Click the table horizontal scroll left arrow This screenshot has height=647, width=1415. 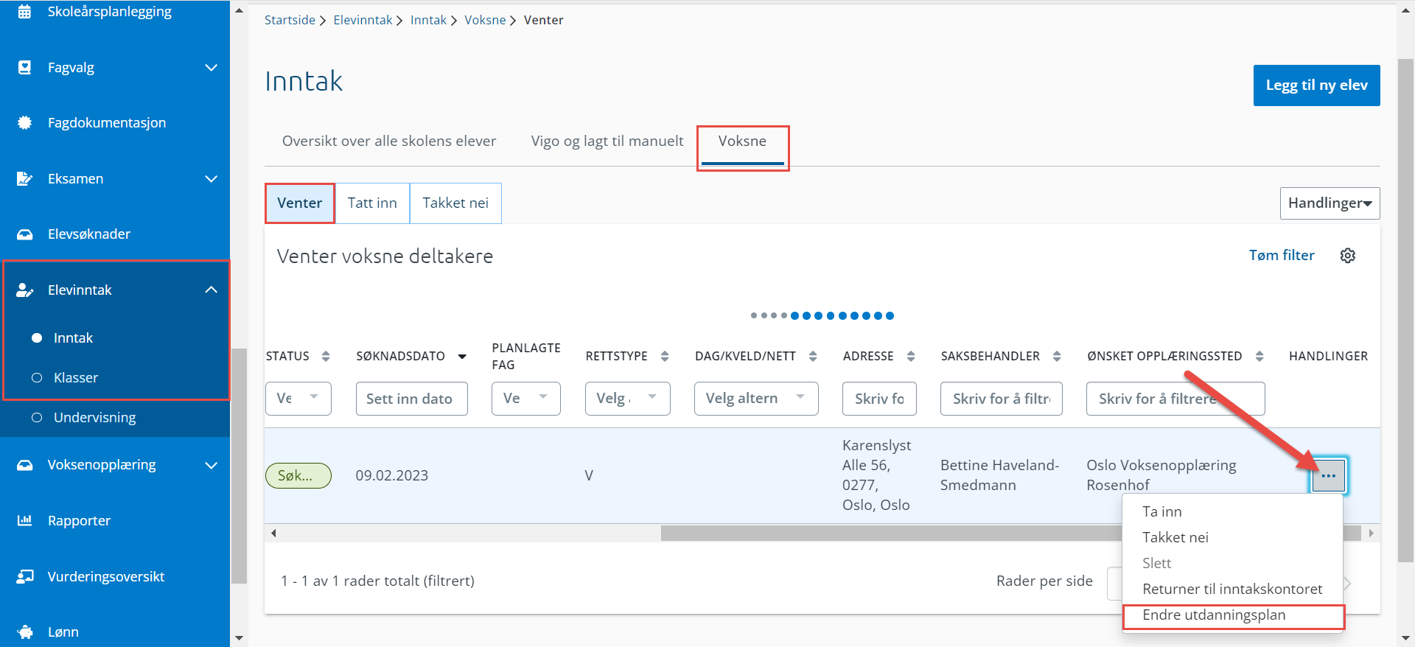(273, 533)
